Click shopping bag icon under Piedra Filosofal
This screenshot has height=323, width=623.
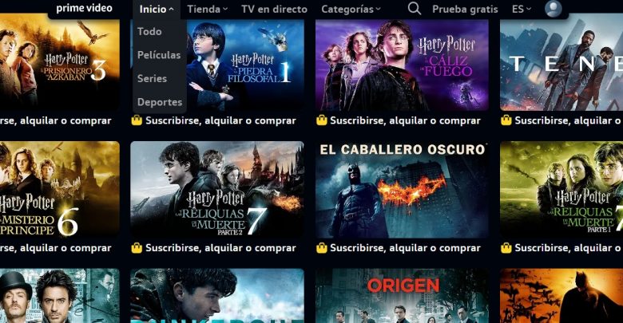pyautogui.click(x=137, y=120)
